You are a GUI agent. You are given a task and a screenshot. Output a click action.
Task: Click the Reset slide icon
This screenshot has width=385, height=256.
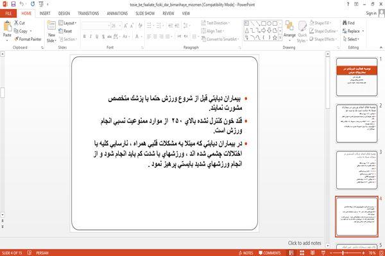(65, 31)
